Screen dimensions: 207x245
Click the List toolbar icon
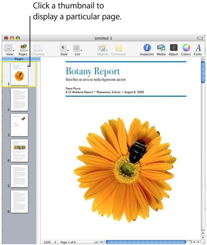[77, 48]
